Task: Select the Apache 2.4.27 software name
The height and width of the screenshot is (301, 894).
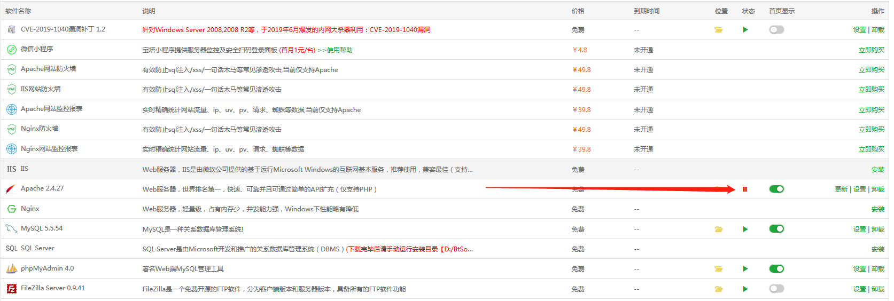Action: point(42,188)
